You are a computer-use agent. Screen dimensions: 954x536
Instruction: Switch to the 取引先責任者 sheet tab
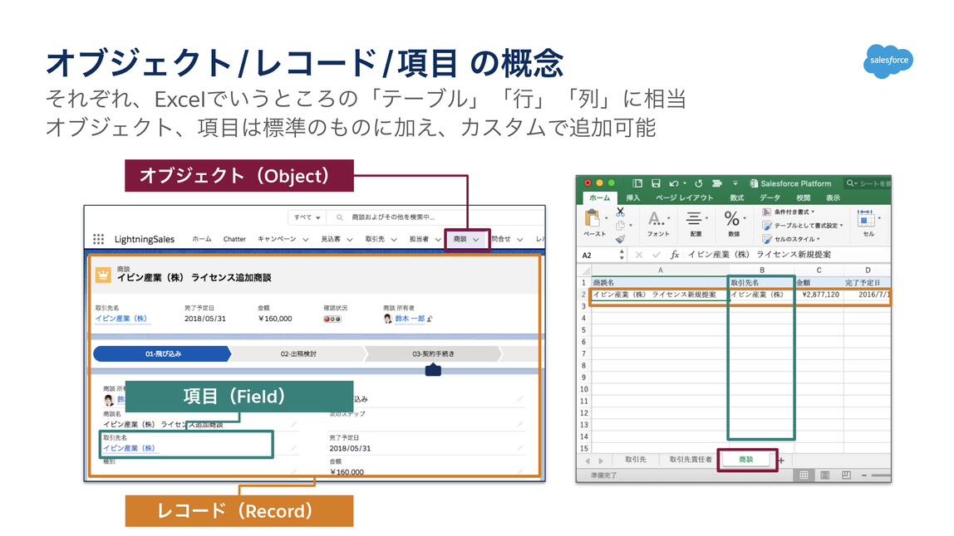pos(691,460)
